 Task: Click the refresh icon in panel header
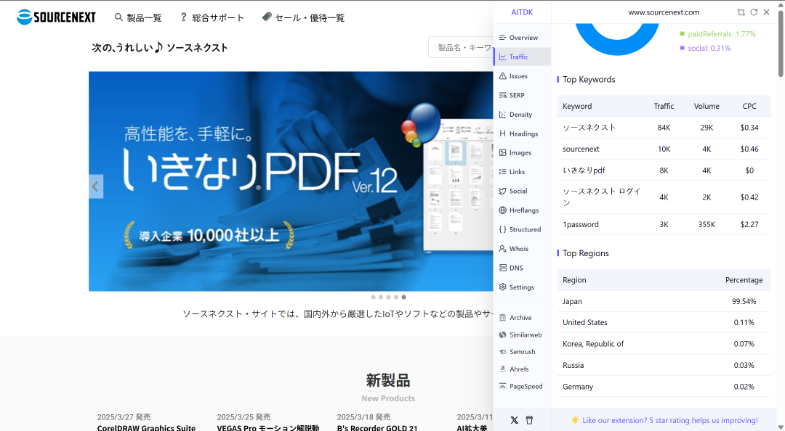click(754, 12)
